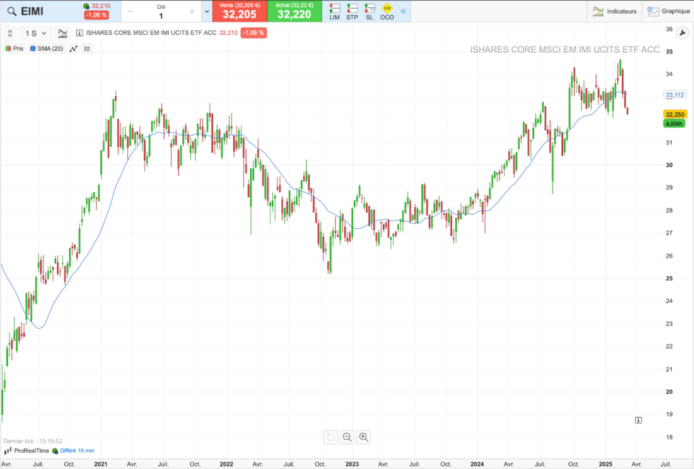Click the green Achat 32,220 buy button

(x=294, y=11)
